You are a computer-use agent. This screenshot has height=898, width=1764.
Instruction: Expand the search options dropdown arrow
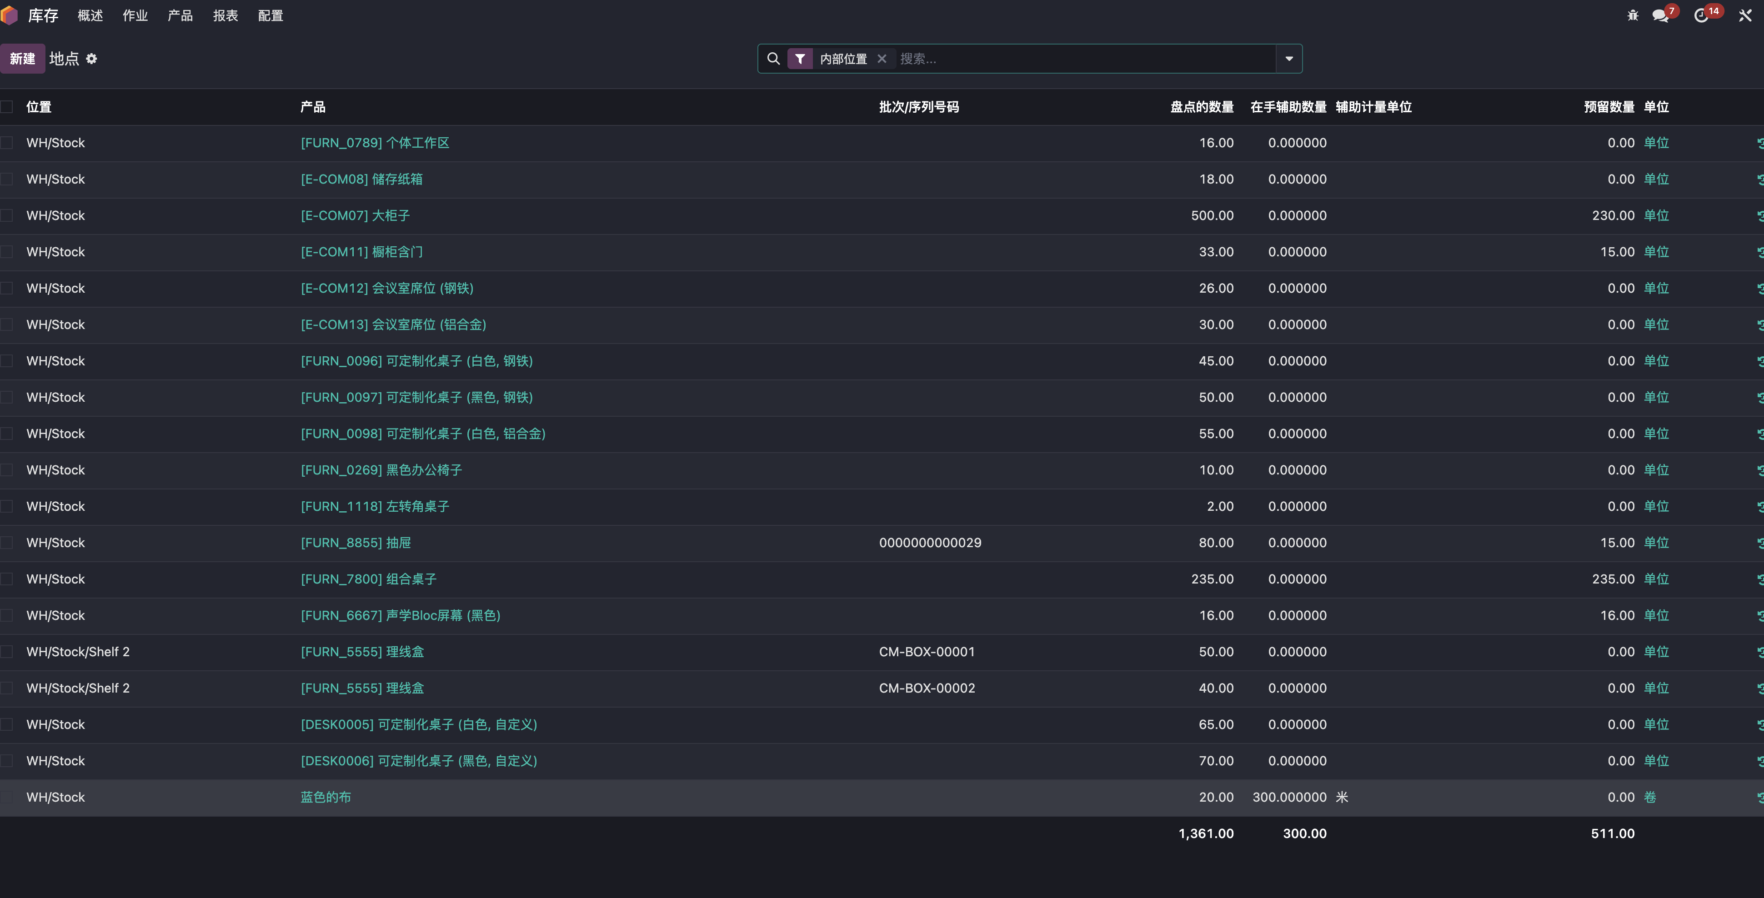[1289, 59]
